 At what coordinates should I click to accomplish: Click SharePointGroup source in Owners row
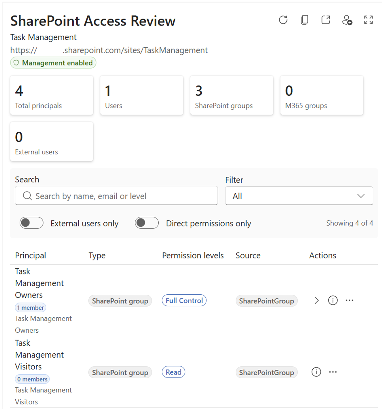pos(267,301)
